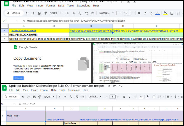Select paint format in top toolbar

45,13
